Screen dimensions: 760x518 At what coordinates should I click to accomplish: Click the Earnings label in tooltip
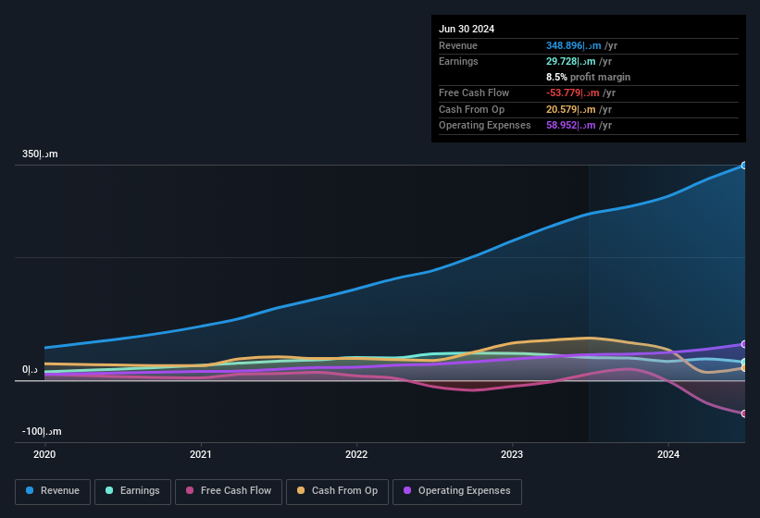tap(458, 61)
